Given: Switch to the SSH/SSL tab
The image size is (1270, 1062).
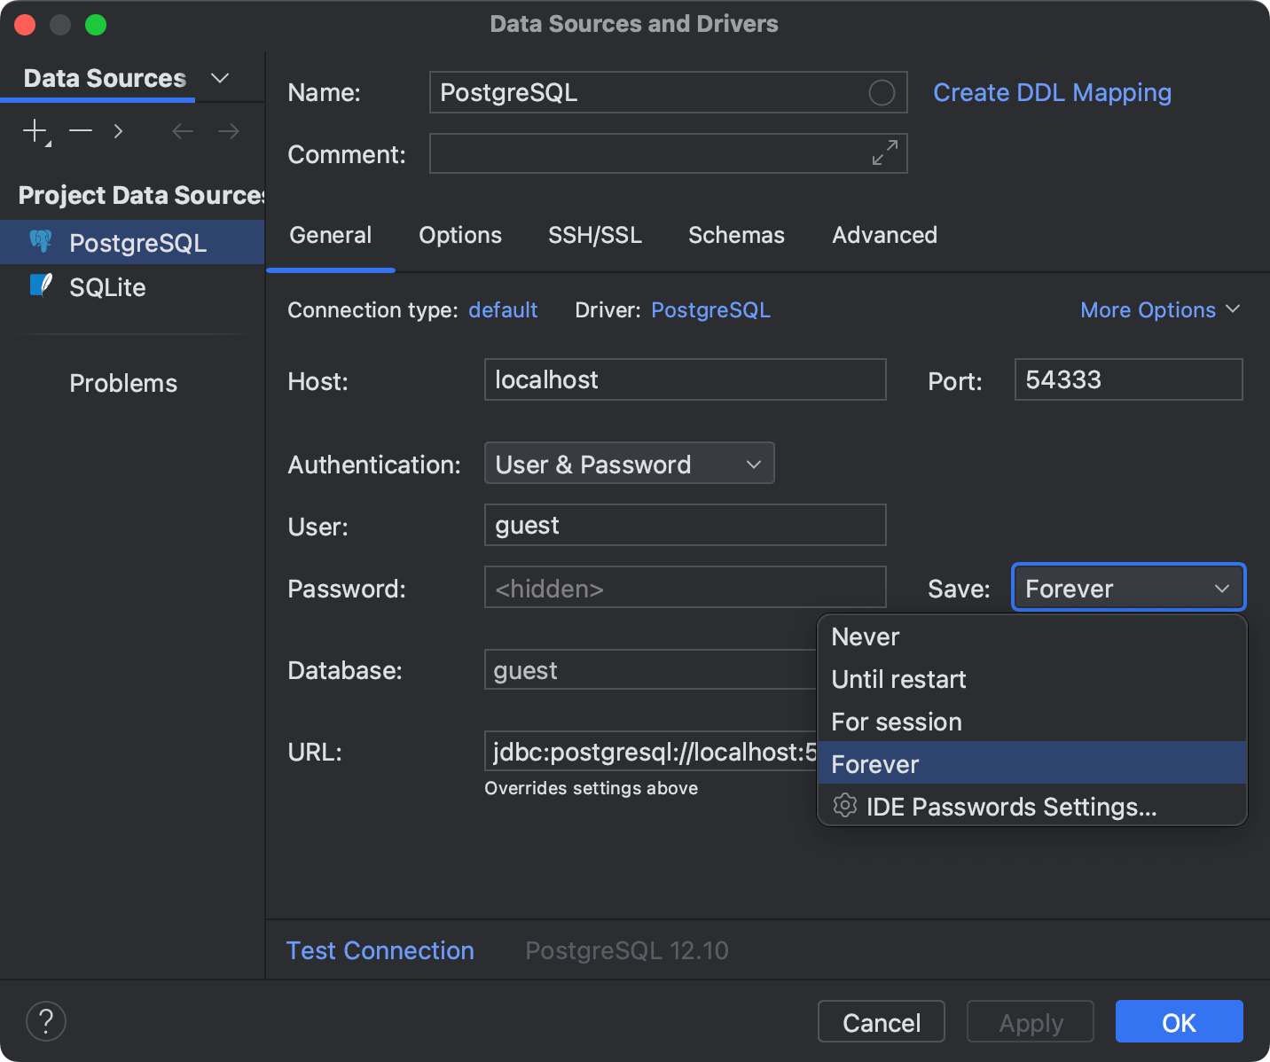Looking at the screenshot, I should [595, 235].
